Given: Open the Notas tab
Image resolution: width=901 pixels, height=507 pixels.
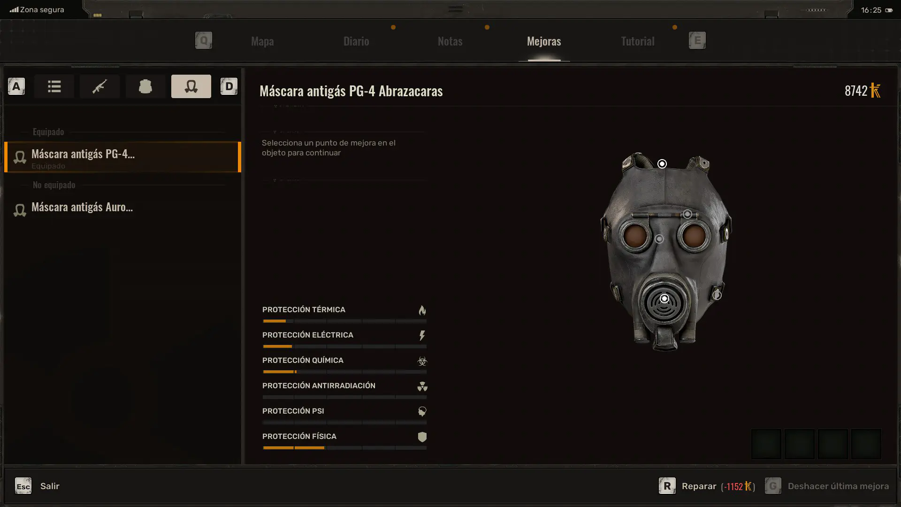Looking at the screenshot, I should pyautogui.click(x=450, y=41).
